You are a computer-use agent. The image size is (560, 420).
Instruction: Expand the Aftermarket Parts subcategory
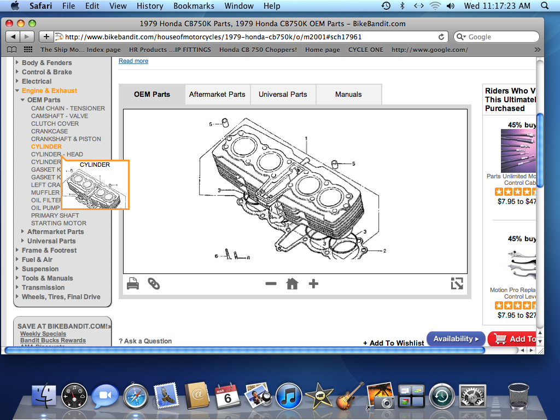[23, 232]
